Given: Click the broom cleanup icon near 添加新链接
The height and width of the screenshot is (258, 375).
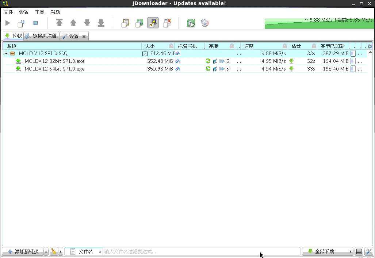Looking at the screenshot, I should pos(53,251).
